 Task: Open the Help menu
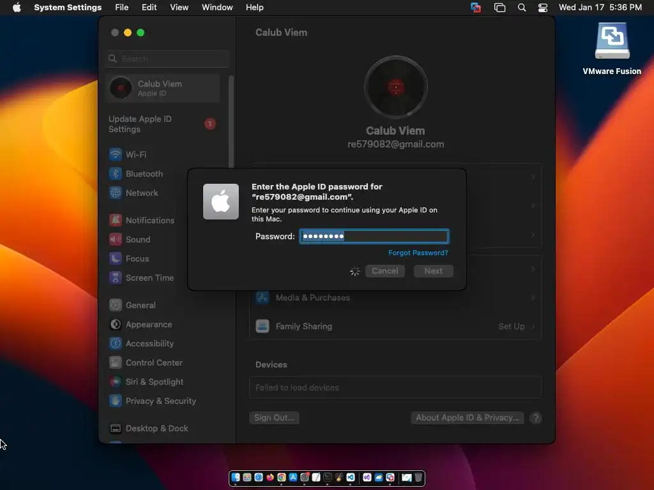(254, 8)
